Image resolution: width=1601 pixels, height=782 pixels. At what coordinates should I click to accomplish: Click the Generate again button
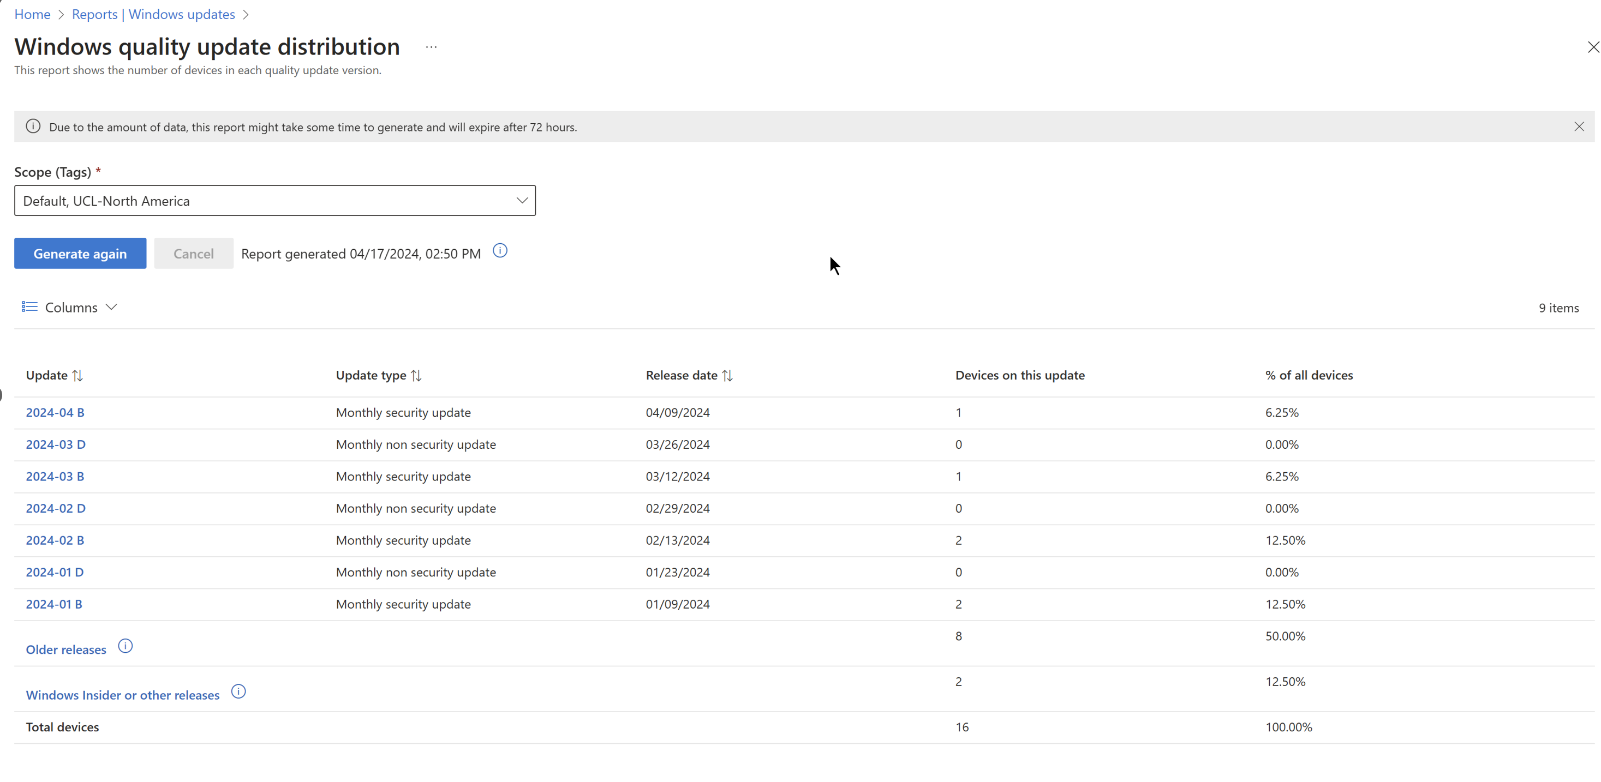click(x=80, y=254)
